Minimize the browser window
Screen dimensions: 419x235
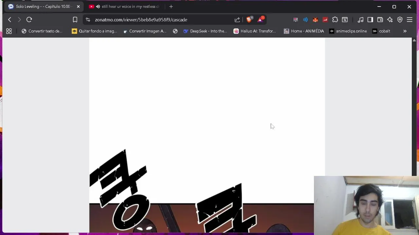point(379,7)
